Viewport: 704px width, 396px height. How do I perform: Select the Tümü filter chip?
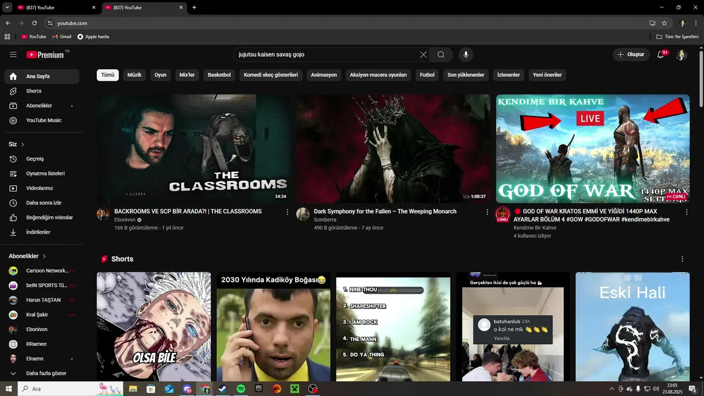coord(108,75)
